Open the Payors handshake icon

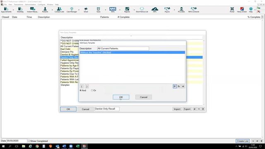pyautogui.click(x=167, y=10)
